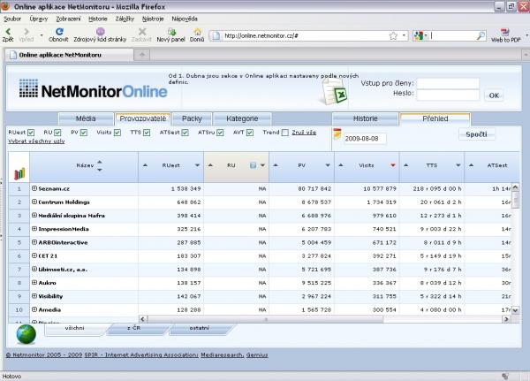Click the search magnifier icon
Viewport: 530px width, 381px height.
point(481,35)
